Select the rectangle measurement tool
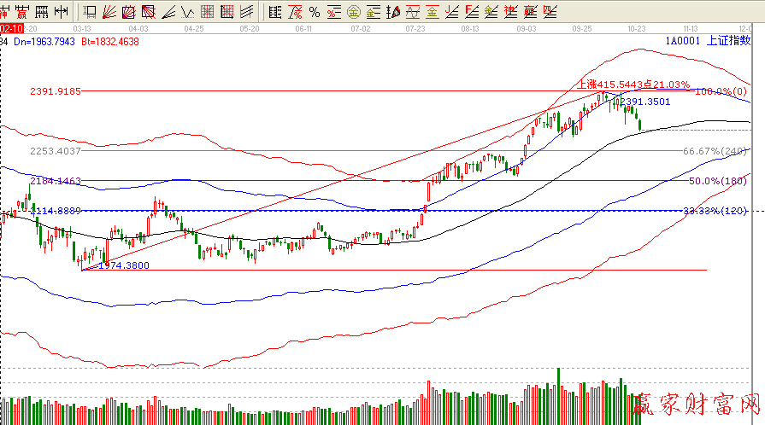This screenshot has height=425, width=765. point(90,11)
